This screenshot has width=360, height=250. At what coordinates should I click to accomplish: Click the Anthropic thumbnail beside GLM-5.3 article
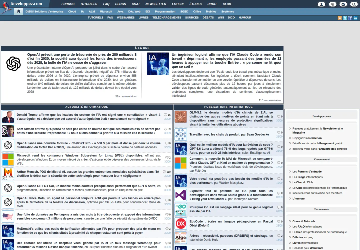[x=181, y=117]
